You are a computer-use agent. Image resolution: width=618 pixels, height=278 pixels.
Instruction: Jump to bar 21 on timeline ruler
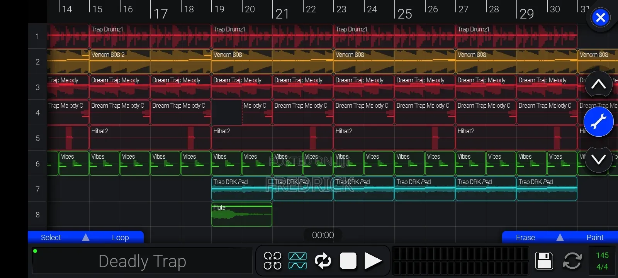282,14
